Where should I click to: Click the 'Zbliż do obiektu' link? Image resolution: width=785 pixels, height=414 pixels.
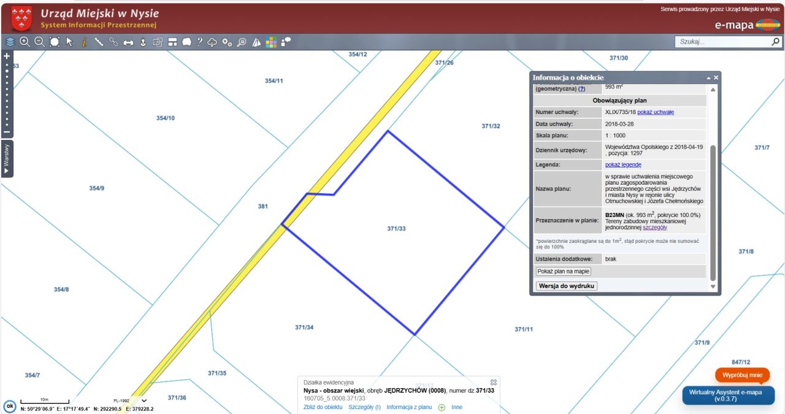[323, 407]
